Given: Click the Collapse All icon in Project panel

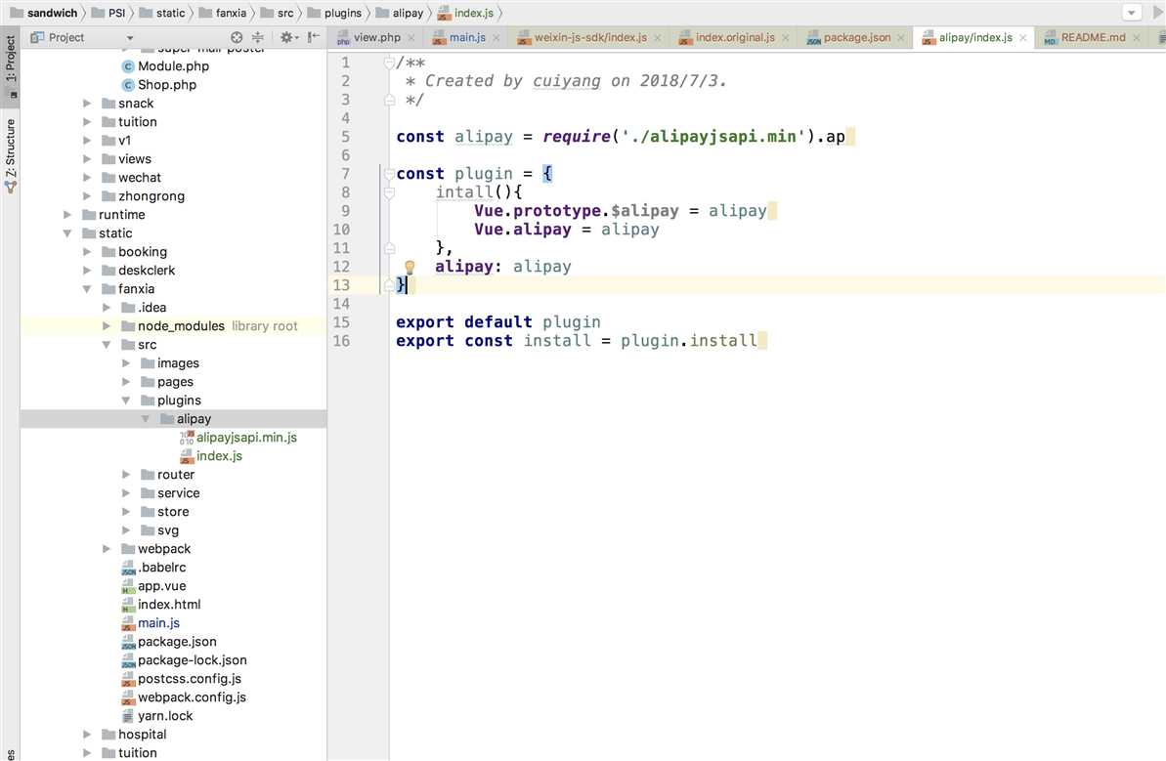Looking at the screenshot, I should coord(259,37).
